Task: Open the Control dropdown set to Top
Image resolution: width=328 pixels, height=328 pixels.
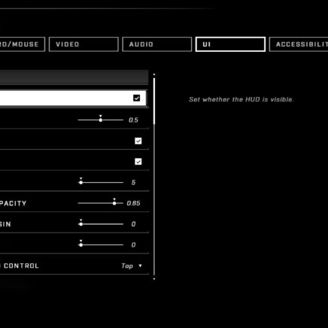Action: pyautogui.click(x=132, y=266)
